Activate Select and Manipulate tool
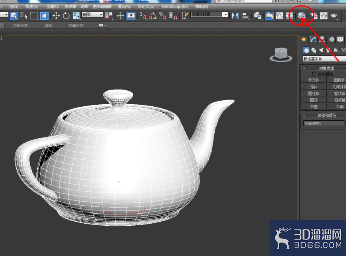Image resolution: width=346 pixels, height=256 pixels. point(120,16)
